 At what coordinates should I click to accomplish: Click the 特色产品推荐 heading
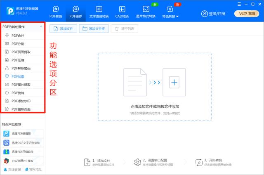[12, 125]
